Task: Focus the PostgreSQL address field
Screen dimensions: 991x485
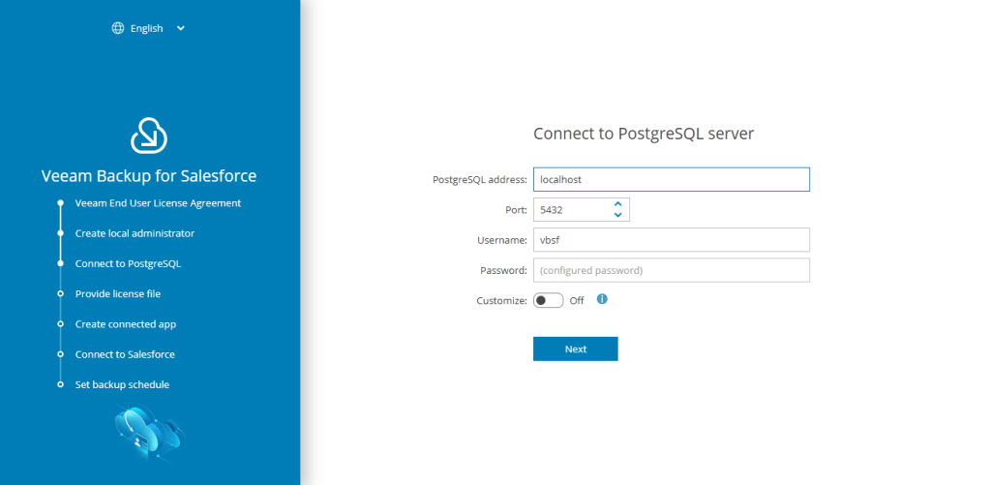Action: pos(671,179)
